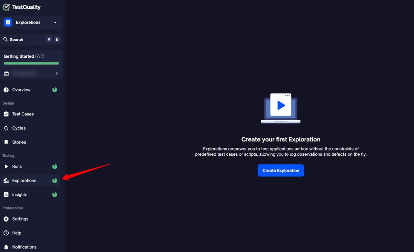Go to Cycles section
414x252 pixels.
tap(30, 128)
